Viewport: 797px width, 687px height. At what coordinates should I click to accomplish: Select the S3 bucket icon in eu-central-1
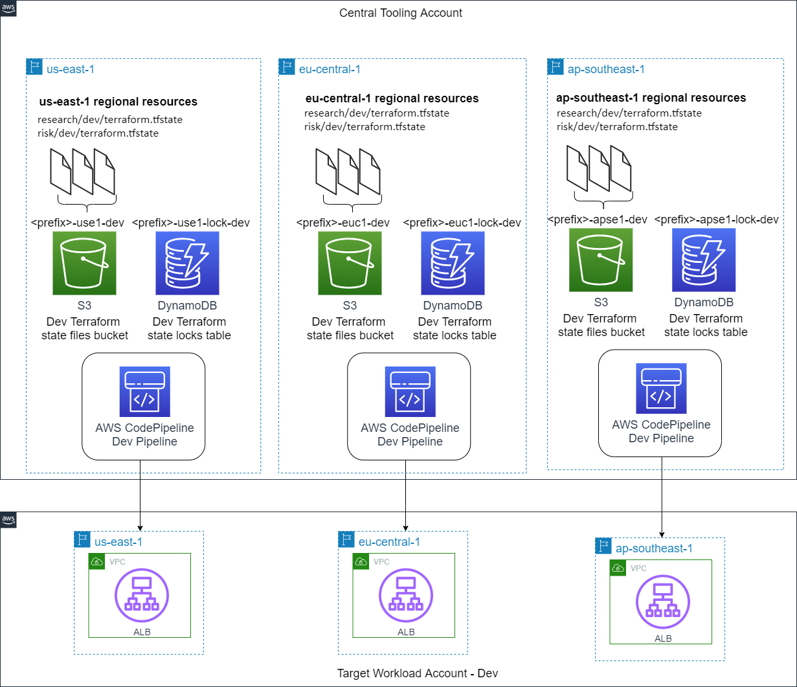(x=350, y=263)
